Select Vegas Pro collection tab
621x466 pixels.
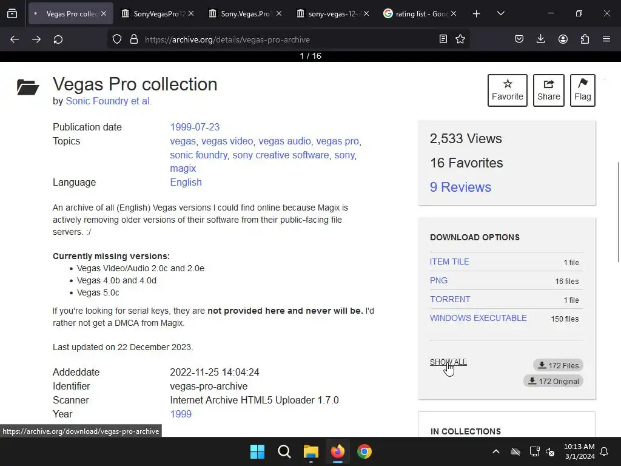coord(70,13)
